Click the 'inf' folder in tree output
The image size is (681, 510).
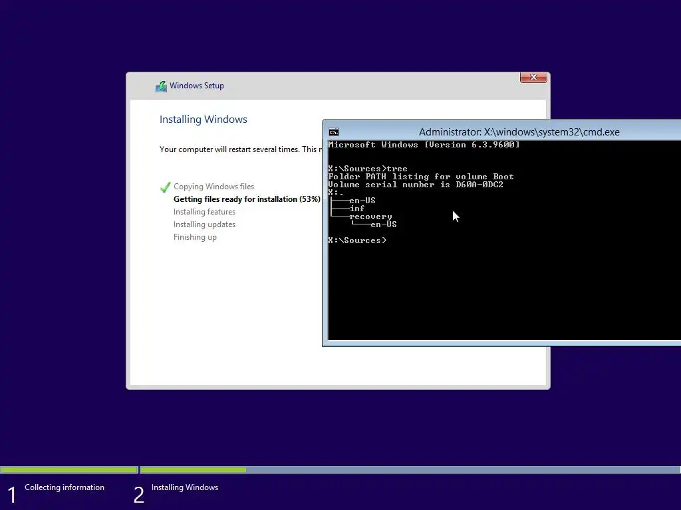tap(357, 209)
